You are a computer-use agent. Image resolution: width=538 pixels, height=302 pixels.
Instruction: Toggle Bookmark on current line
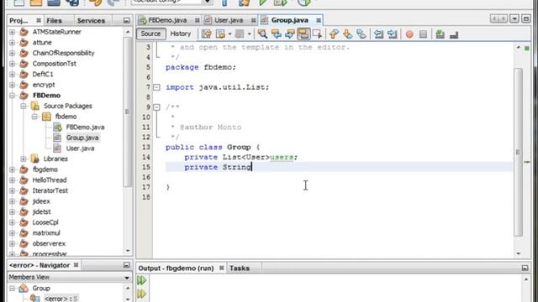[361, 34]
